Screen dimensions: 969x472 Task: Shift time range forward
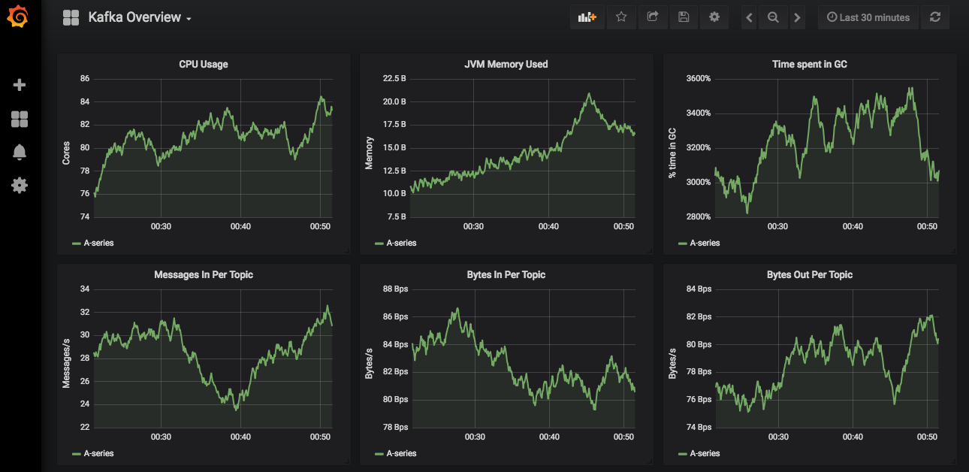click(x=797, y=17)
